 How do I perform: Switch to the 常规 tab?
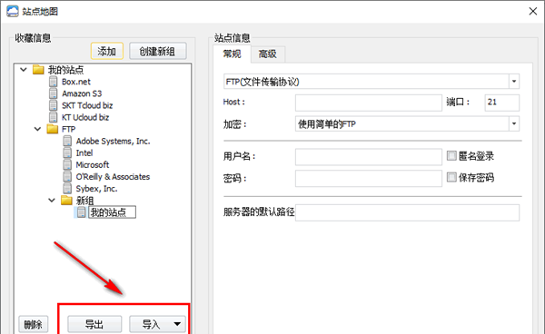232,54
